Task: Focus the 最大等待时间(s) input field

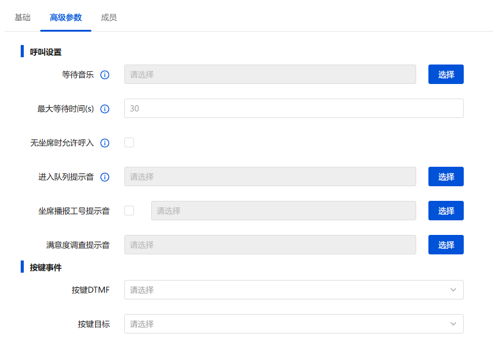Action: pyautogui.click(x=293, y=108)
